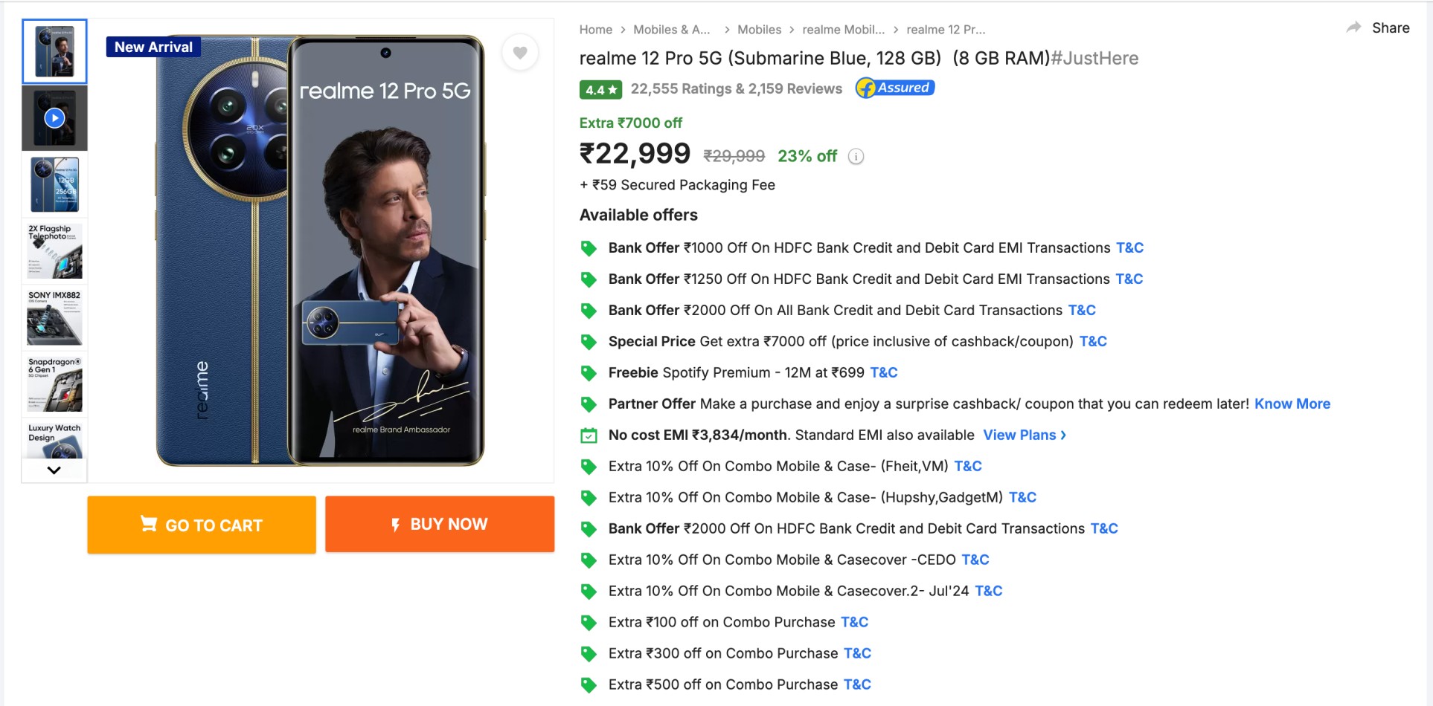
Task: Click the 4.4 star rating badge
Action: 600,89
